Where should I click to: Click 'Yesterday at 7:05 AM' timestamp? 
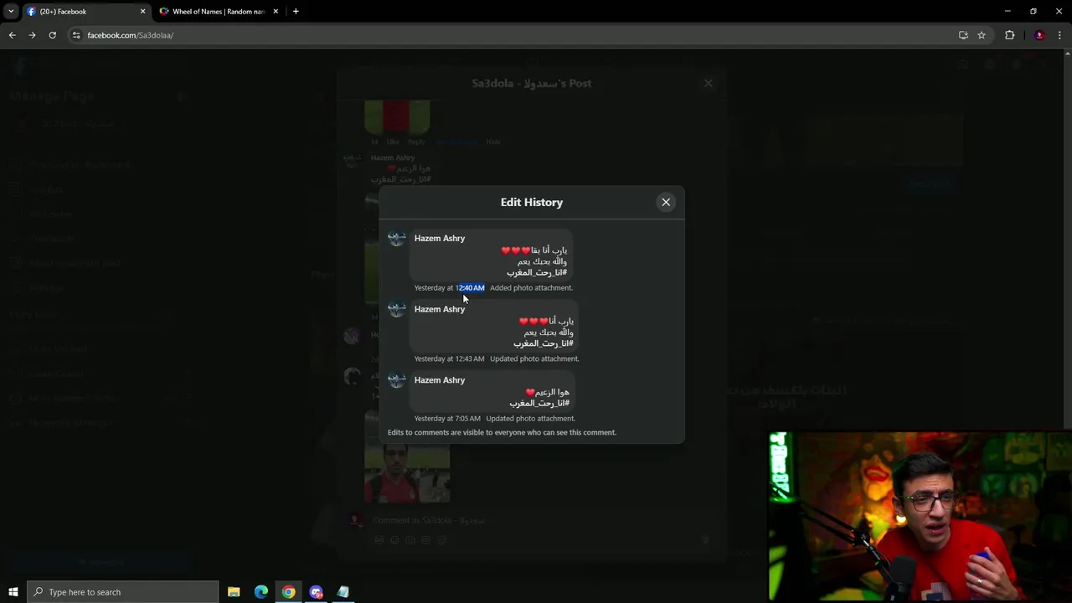[447, 419]
